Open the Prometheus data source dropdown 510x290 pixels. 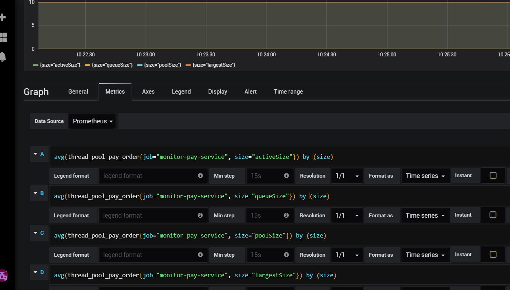[92, 121]
